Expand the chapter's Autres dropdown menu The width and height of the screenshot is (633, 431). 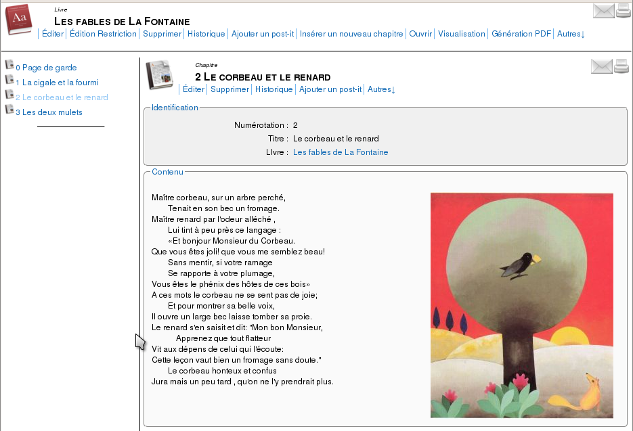(x=381, y=89)
